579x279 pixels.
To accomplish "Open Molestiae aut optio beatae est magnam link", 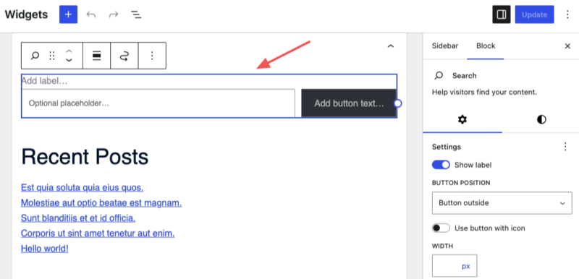I will [101, 203].
